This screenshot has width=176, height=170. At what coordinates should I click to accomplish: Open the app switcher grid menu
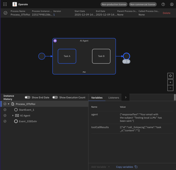click(5, 5)
